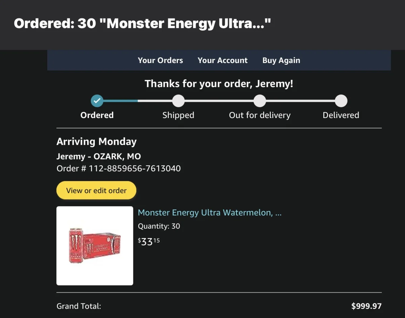Image resolution: width=405 pixels, height=318 pixels.
Task: Click the Out for delivery step circle
Action: click(x=260, y=100)
